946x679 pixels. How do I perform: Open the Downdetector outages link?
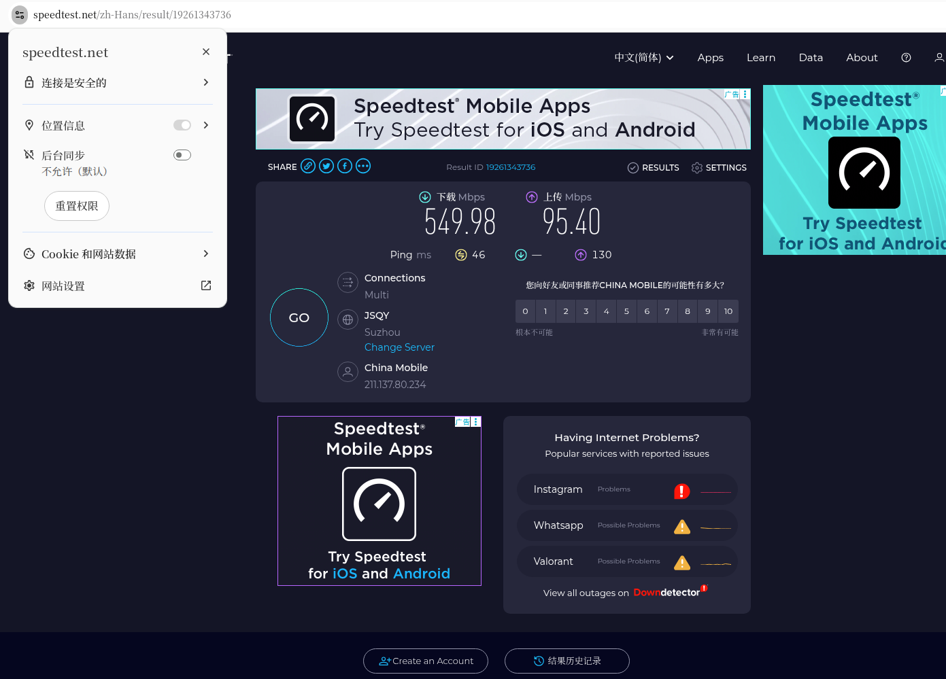click(x=670, y=592)
